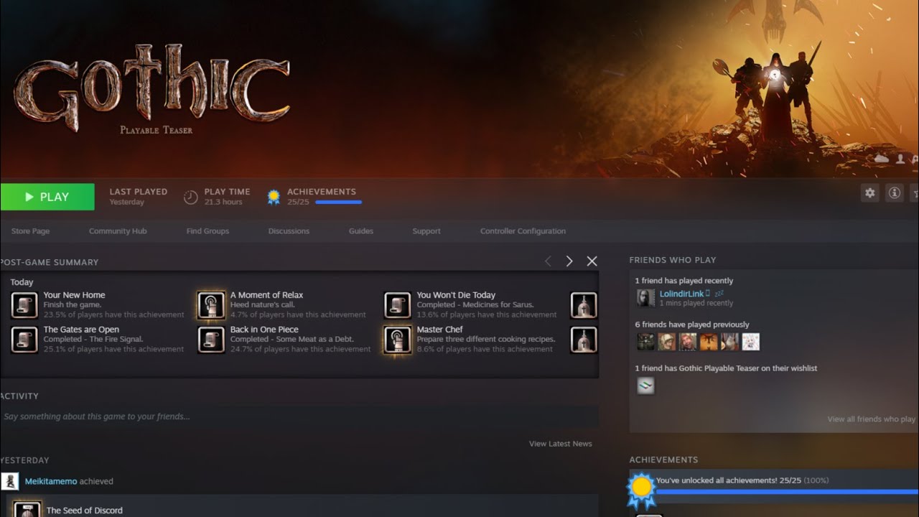Click The Seed of Discord achievement icon
This screenshot has height=517, width=919.
(28, 509)
